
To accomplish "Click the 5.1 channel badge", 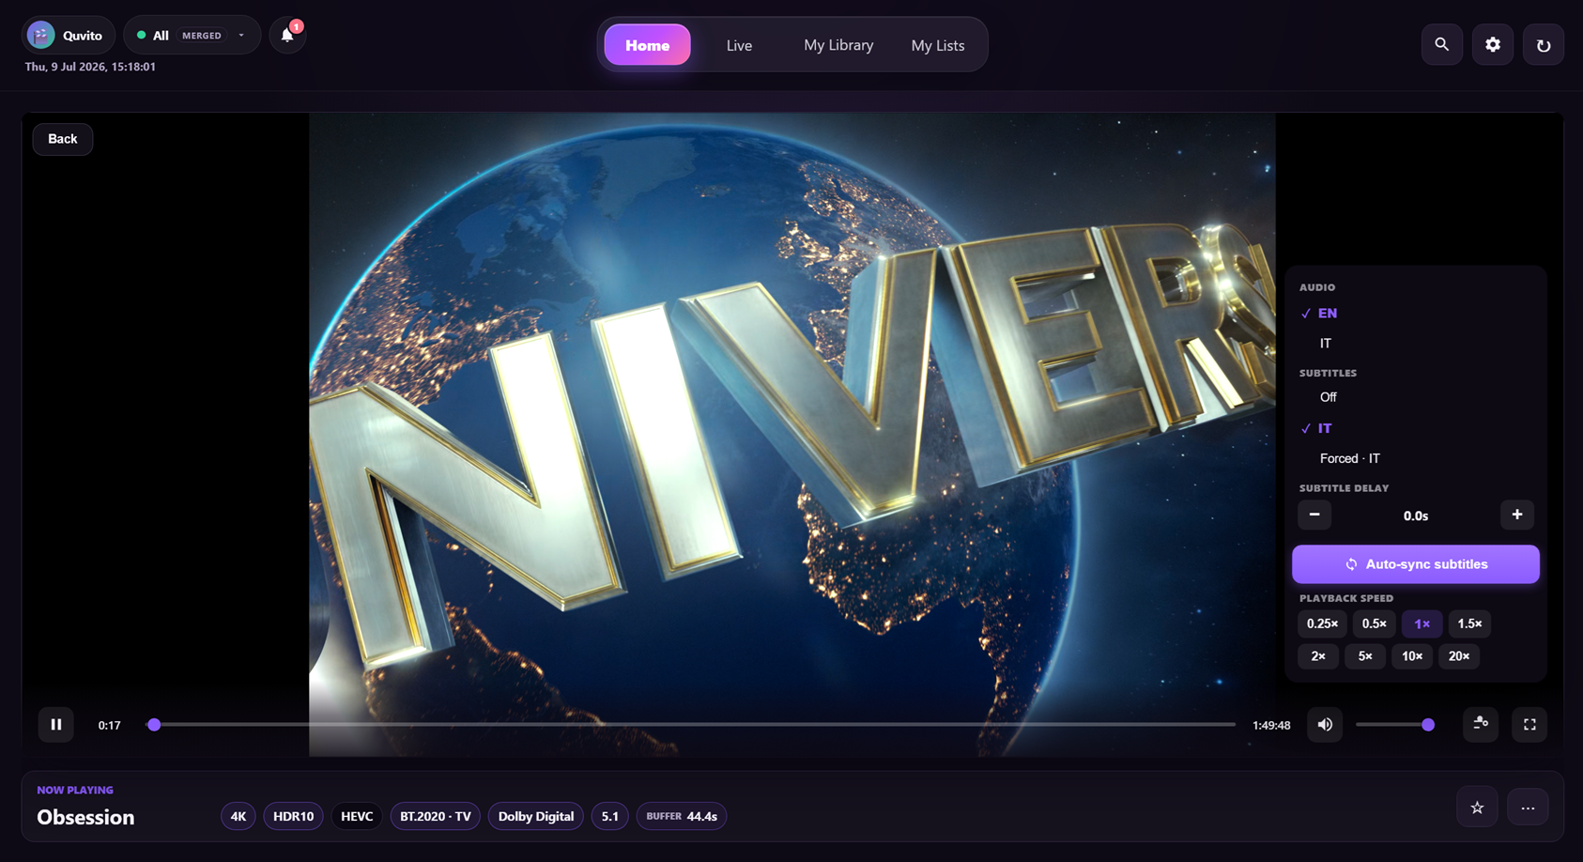I will (610, 816).
